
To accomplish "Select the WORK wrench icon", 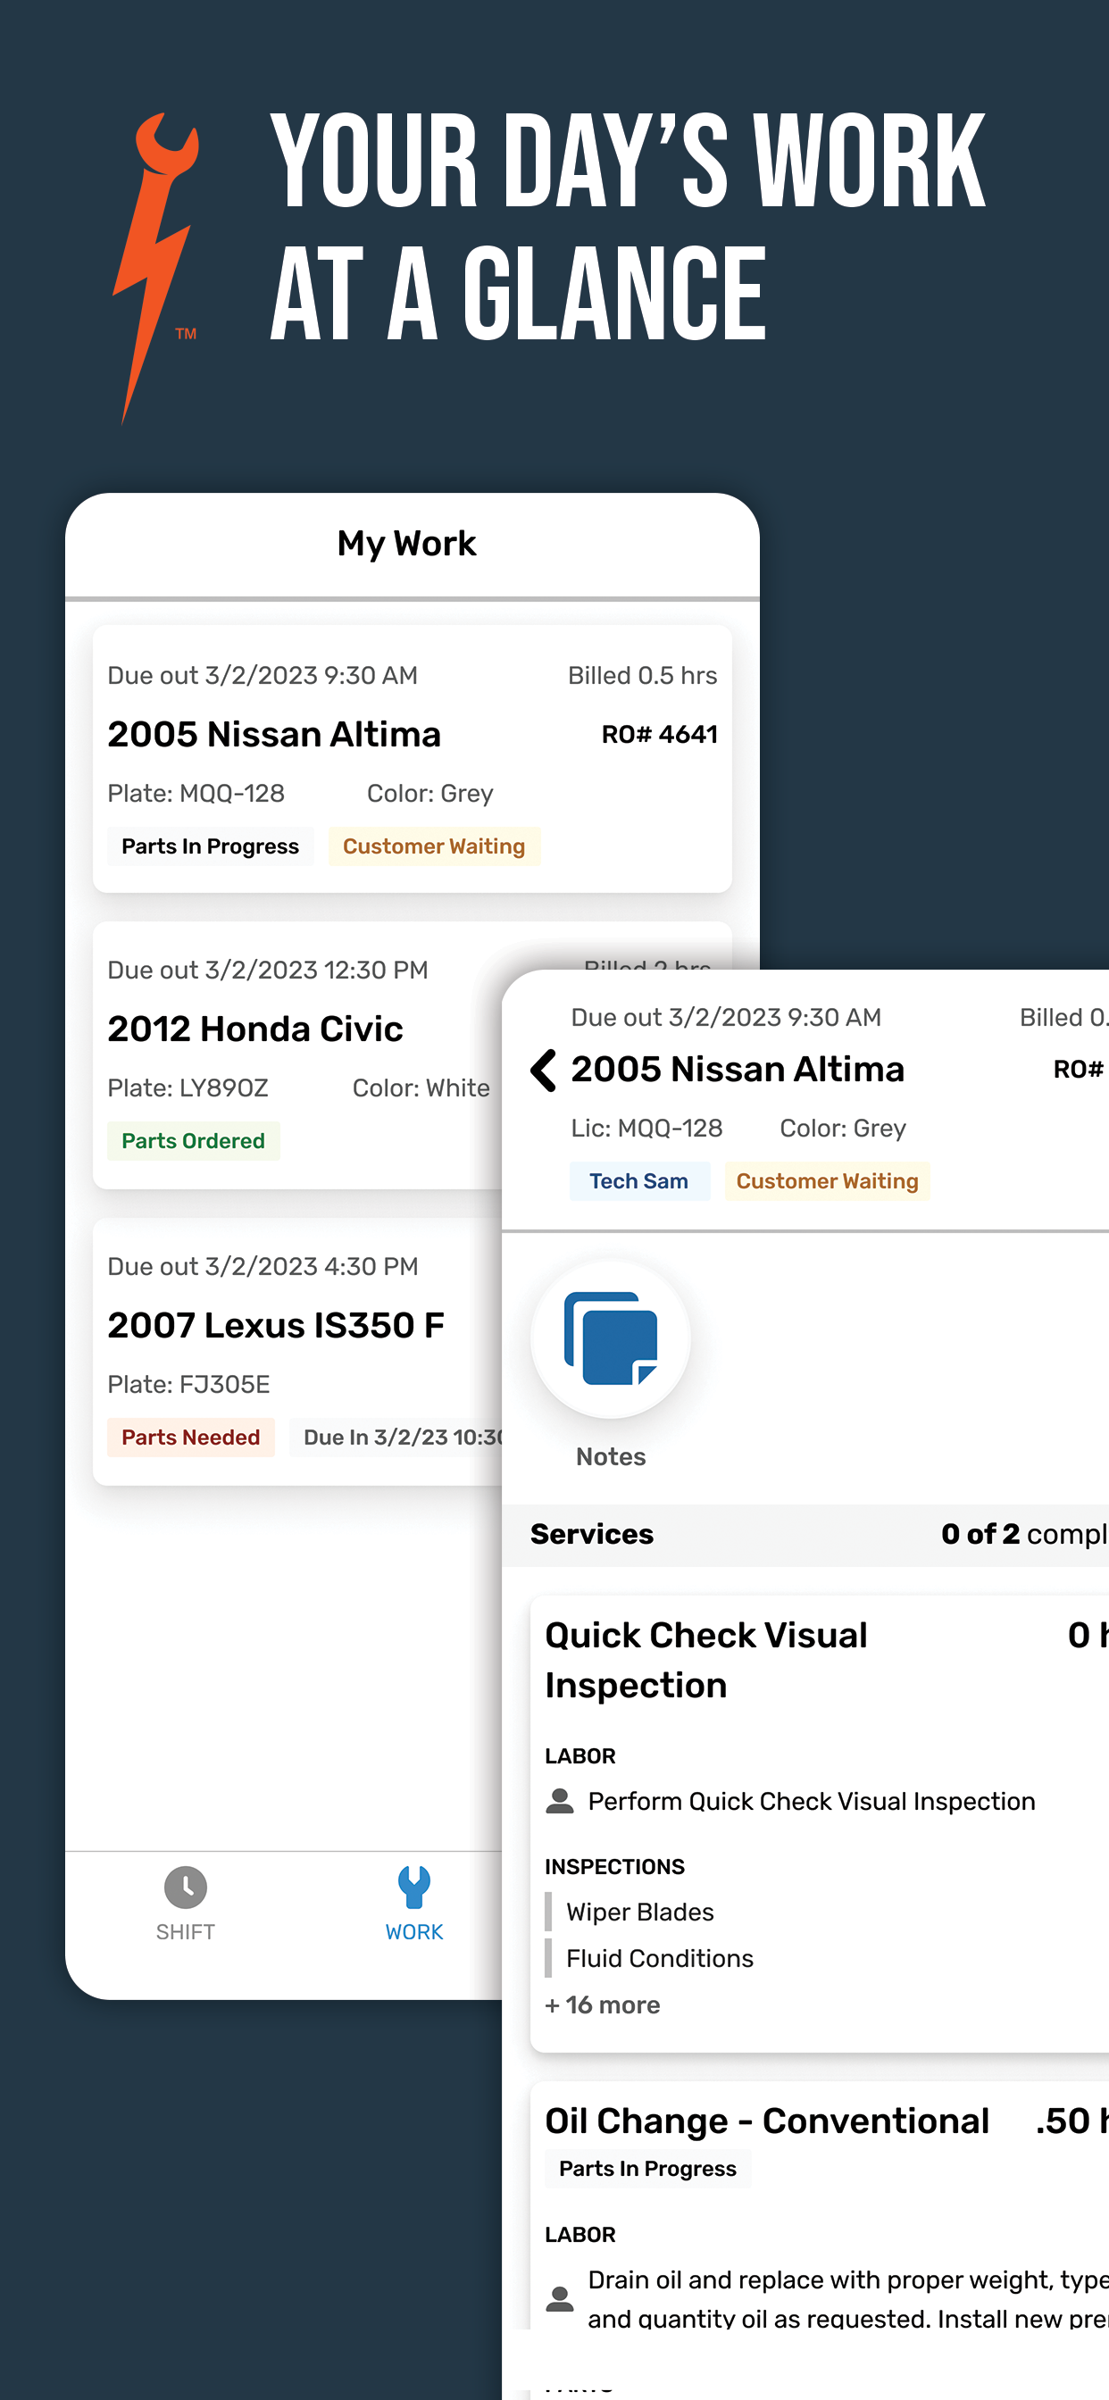I will coord(413,1887).
